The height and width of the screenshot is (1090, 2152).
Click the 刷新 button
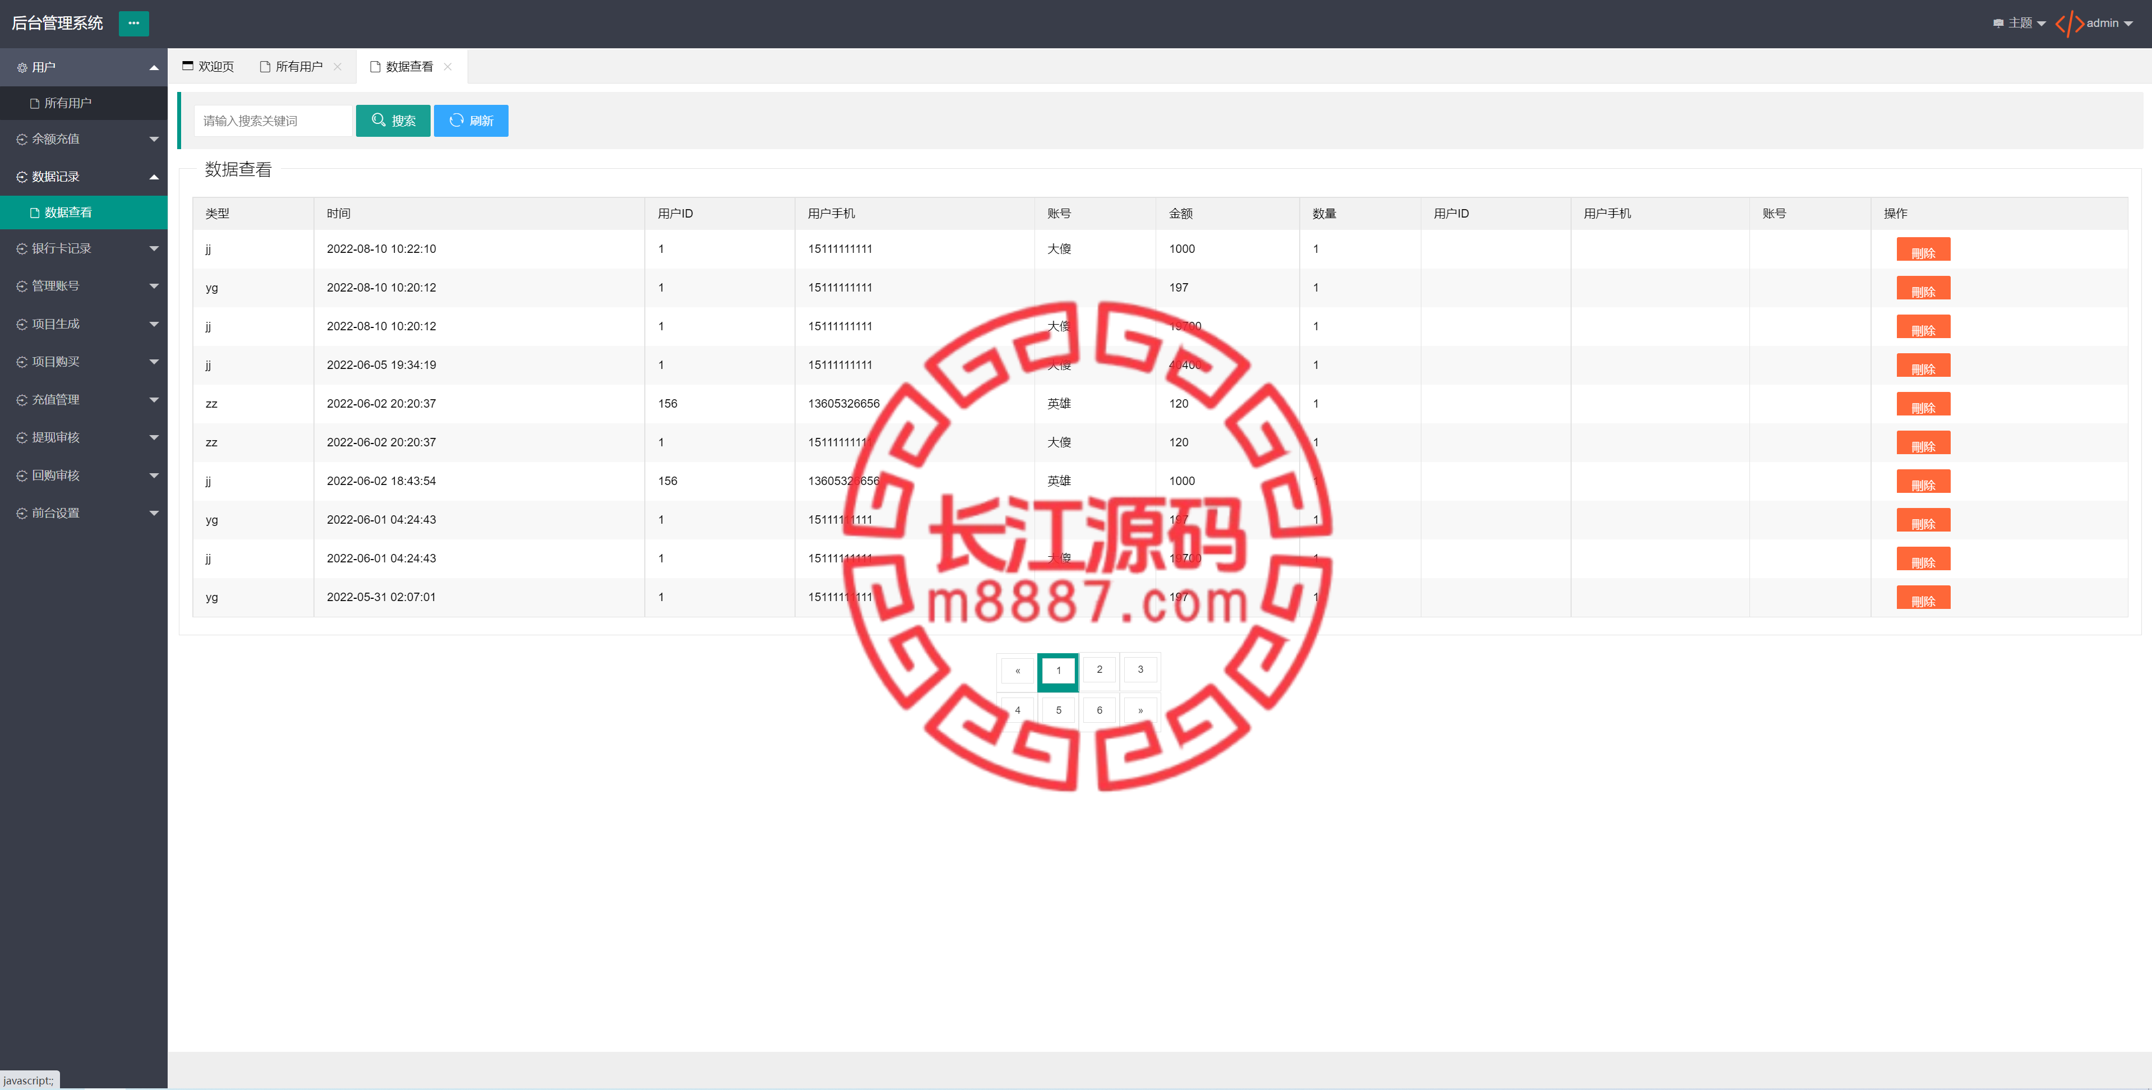tap(471, 121)
